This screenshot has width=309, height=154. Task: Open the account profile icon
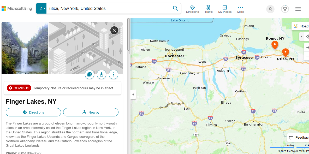click(270, 9)
